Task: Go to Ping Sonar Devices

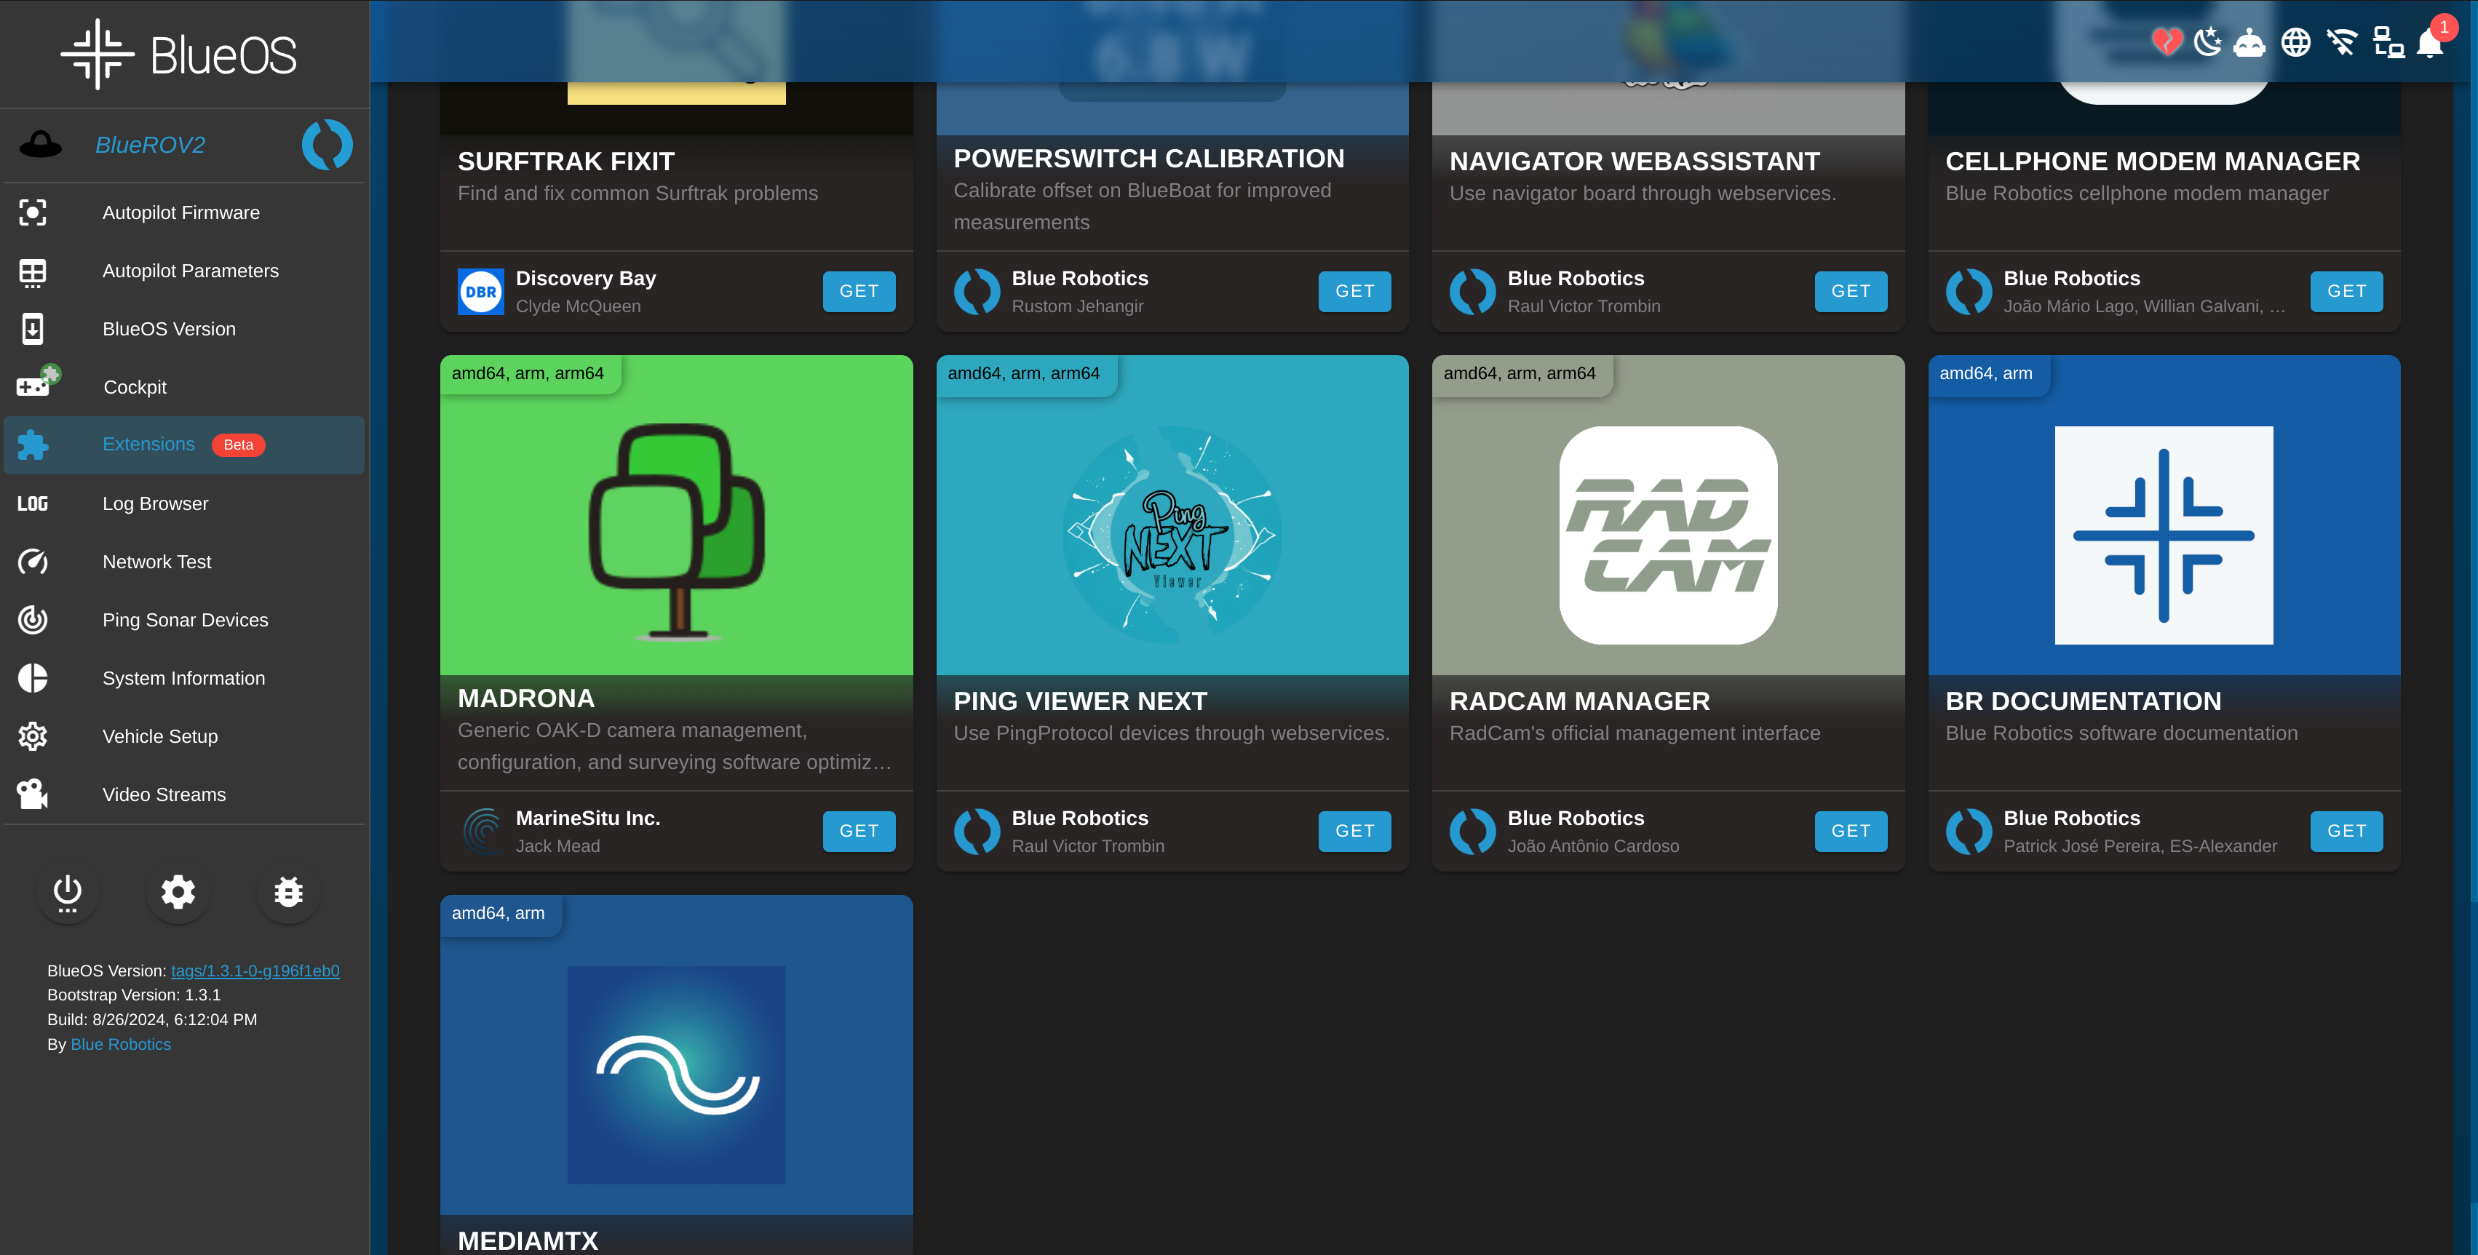Action: pos(185,621)
